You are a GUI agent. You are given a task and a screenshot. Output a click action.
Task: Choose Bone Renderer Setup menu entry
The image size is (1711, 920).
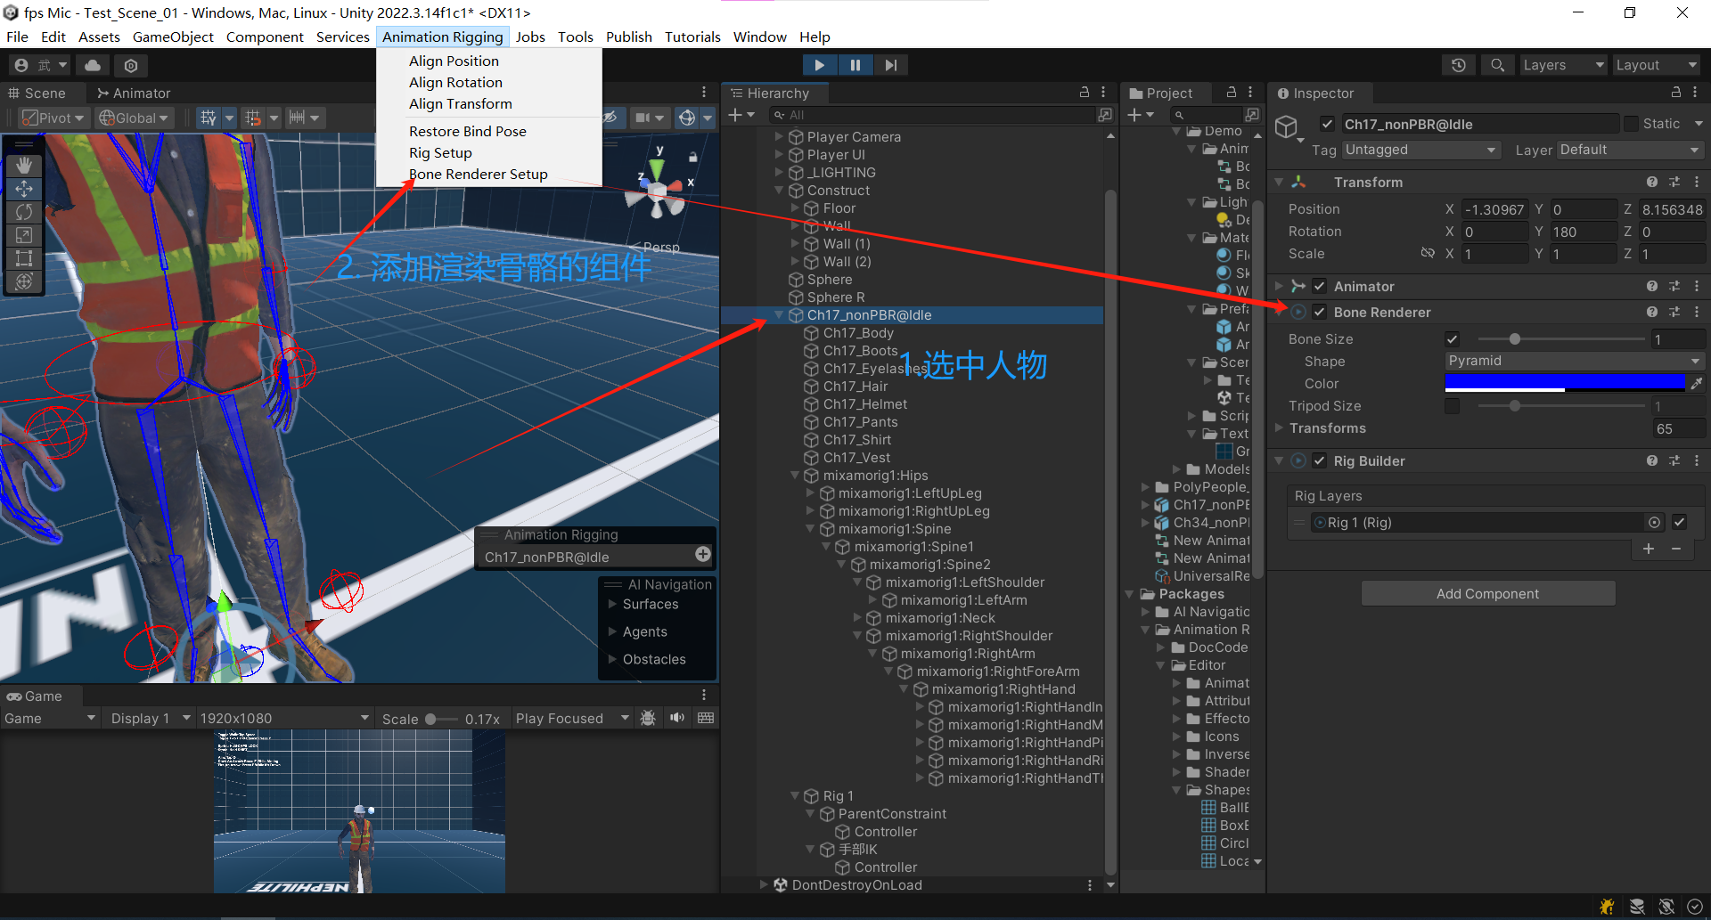tap(479, 175)
